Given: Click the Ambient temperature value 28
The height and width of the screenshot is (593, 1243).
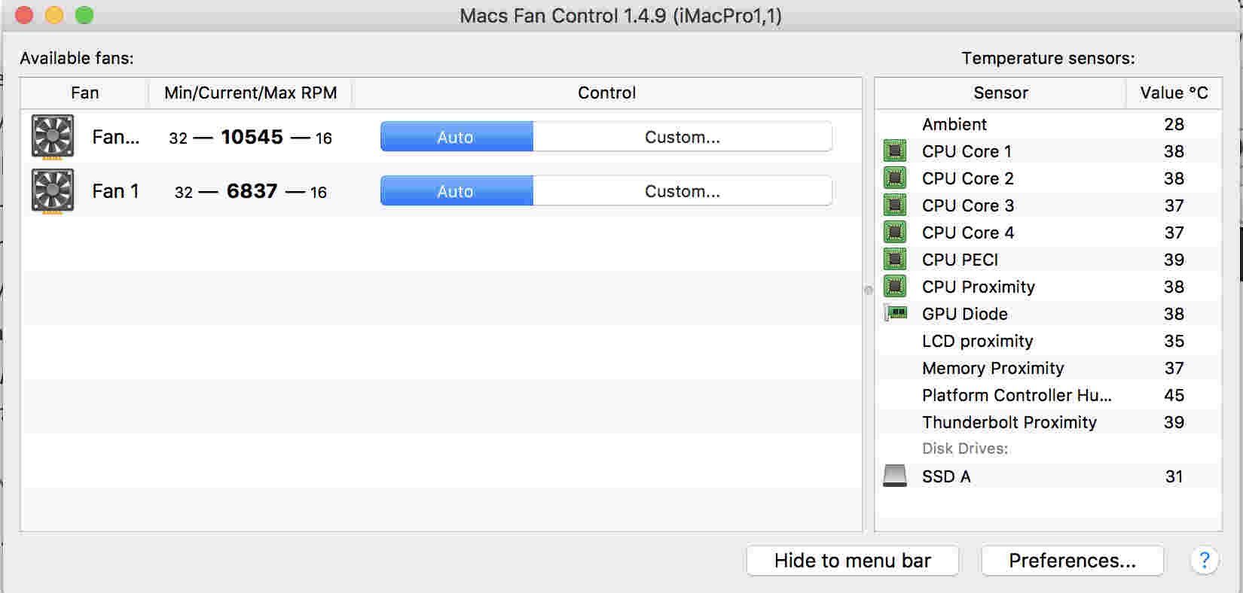Looking at the screenshot, I should (1174, 124).
